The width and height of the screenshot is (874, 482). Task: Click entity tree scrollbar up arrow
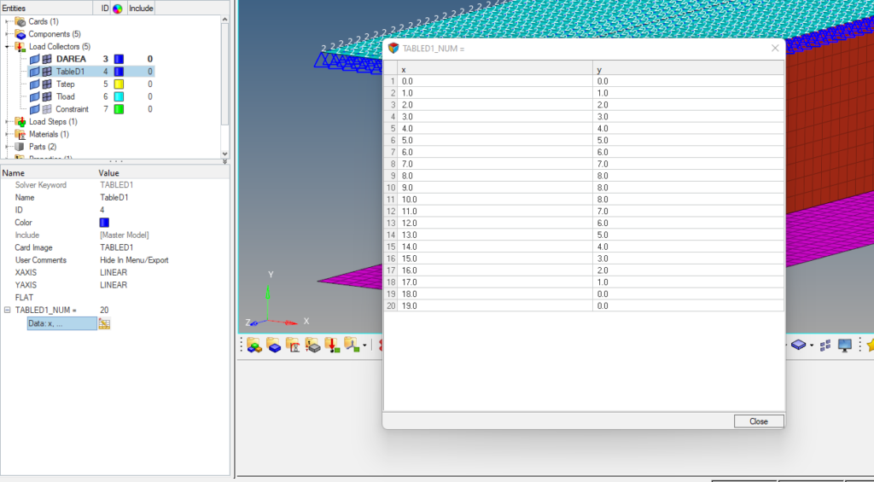[224, 20]
